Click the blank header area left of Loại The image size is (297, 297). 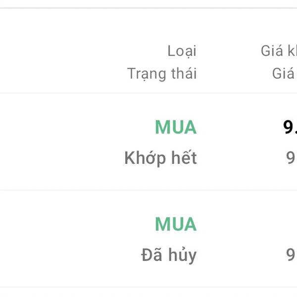click(82, 51)
